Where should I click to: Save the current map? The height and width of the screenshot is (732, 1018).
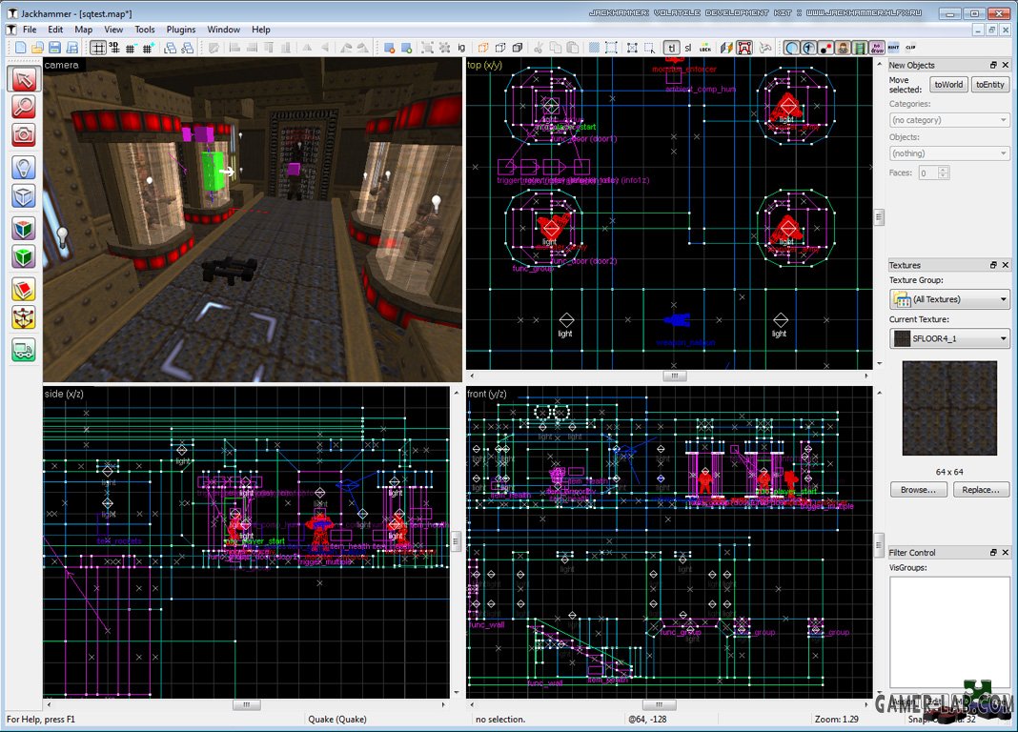[54, 48]
